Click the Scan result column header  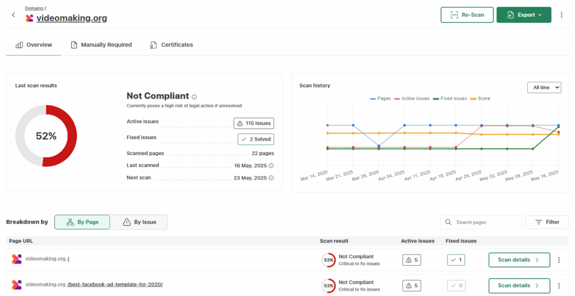(334, 241)
